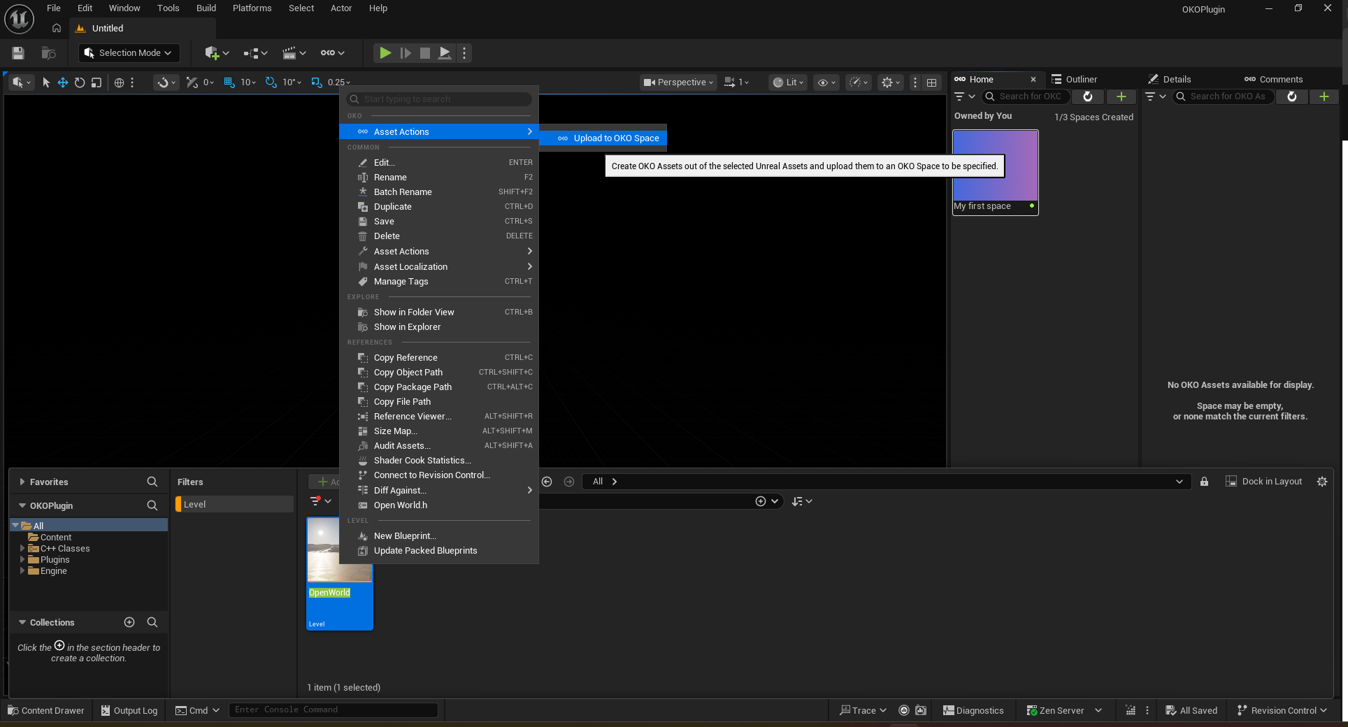Image resolution: width=1348 pixels, height=727 pixels.
Task: Open the grid snap value 10 dropdown
Action: click(x=248, y=82)
